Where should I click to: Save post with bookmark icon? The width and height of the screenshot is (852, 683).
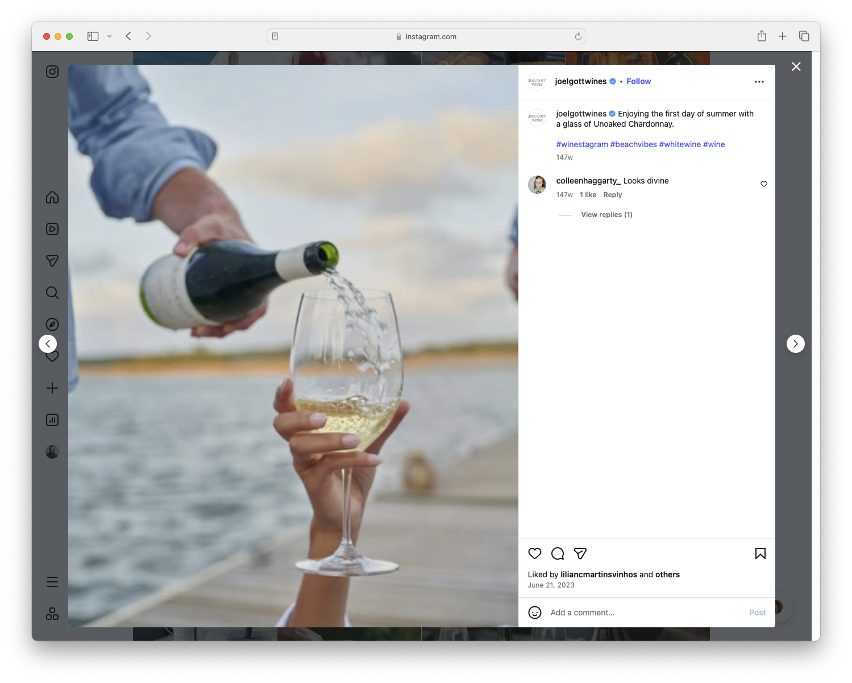pos(760,553)
